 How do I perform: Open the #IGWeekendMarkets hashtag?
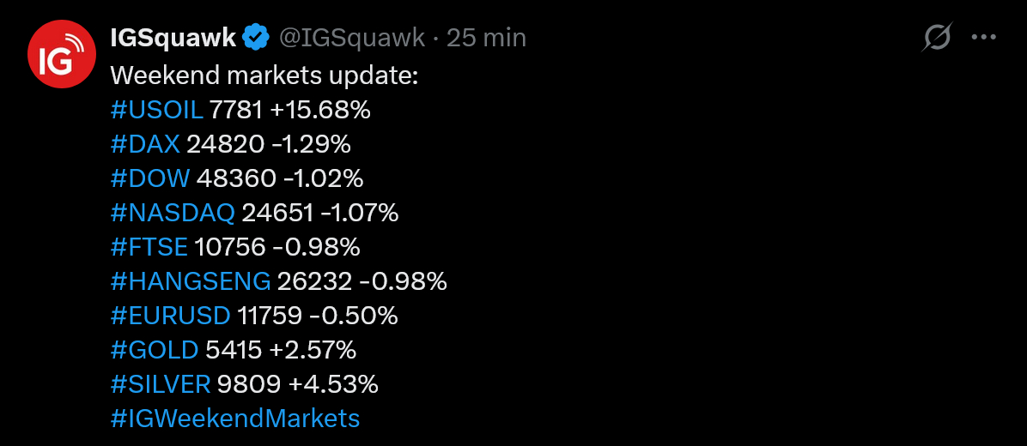pos(235,419)
